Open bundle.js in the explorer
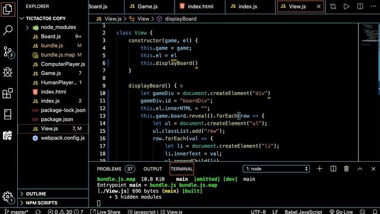 pos(53,46)
